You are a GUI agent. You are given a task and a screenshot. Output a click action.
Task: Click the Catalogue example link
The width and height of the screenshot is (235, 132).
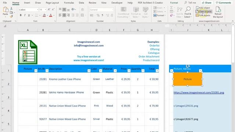[153, 53]
